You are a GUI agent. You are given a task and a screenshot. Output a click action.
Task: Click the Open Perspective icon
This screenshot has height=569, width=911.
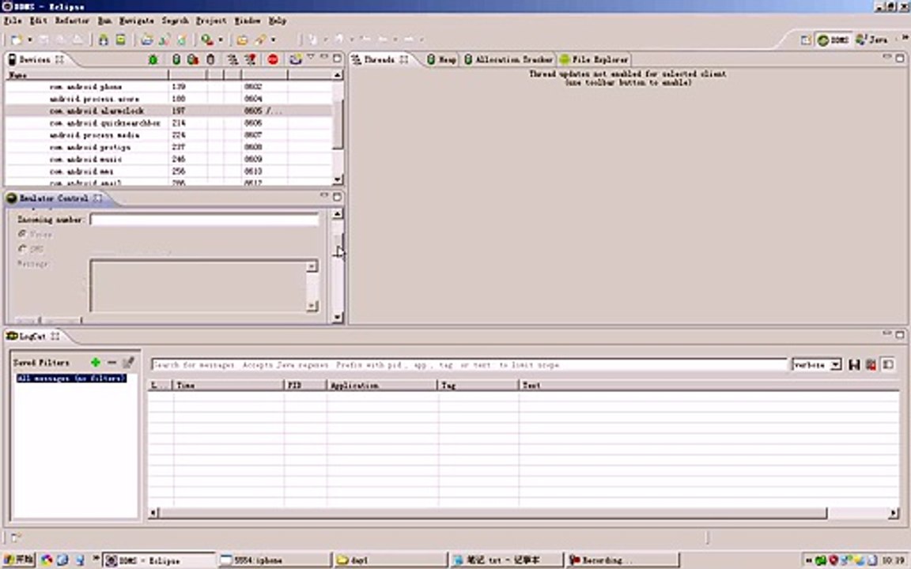point(805,40)
